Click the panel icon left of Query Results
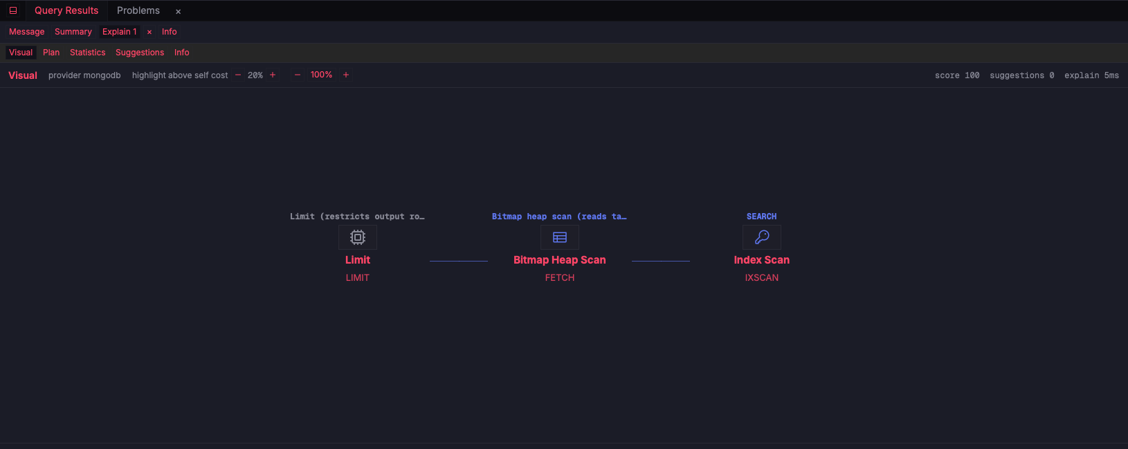 click(13, 10)
